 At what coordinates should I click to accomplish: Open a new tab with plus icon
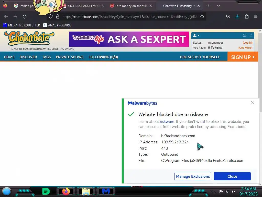tap(208, 6)
